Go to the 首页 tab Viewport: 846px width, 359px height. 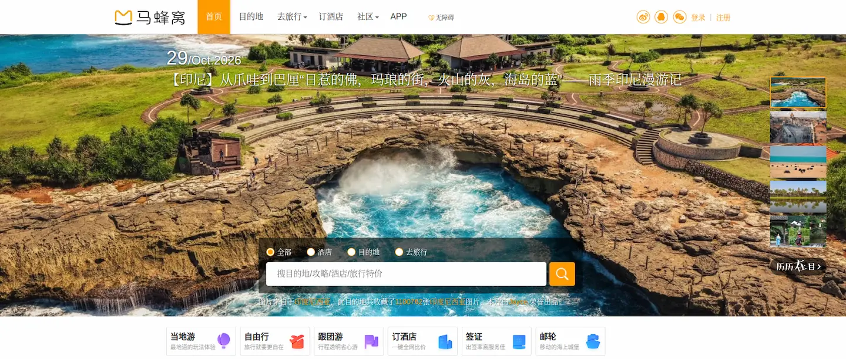214,17
